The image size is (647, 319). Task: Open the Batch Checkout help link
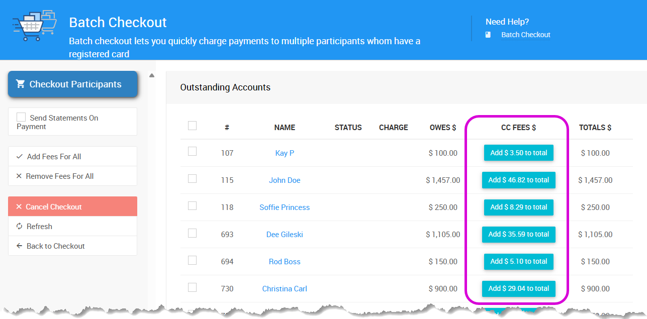click(525, 35)
